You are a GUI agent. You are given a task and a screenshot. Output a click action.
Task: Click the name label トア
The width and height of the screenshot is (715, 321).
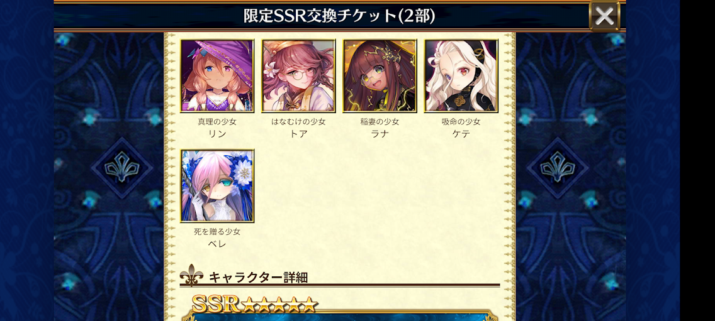click(299, 134)
